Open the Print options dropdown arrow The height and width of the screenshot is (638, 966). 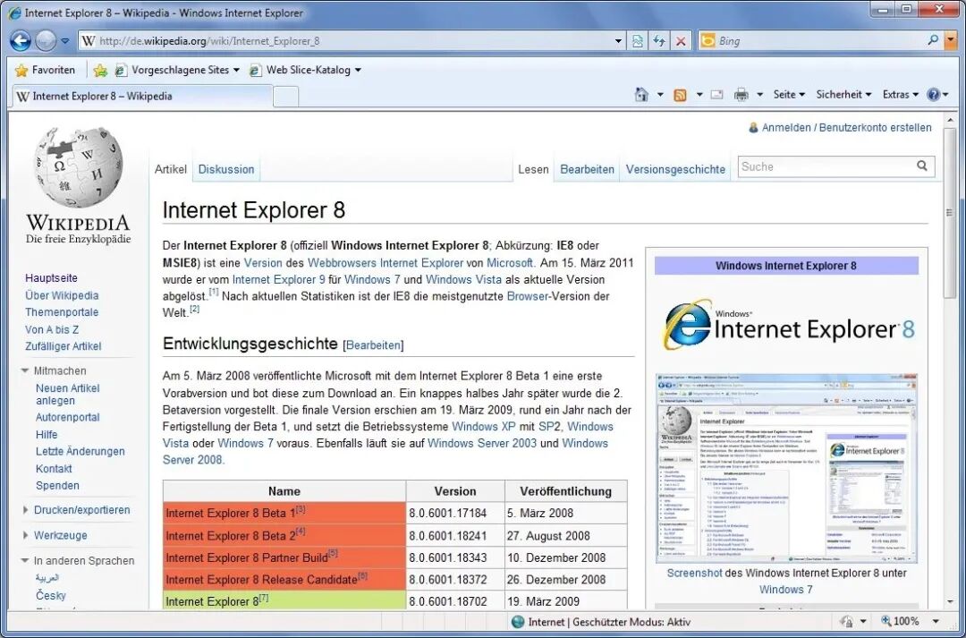[x=759, y=94]
